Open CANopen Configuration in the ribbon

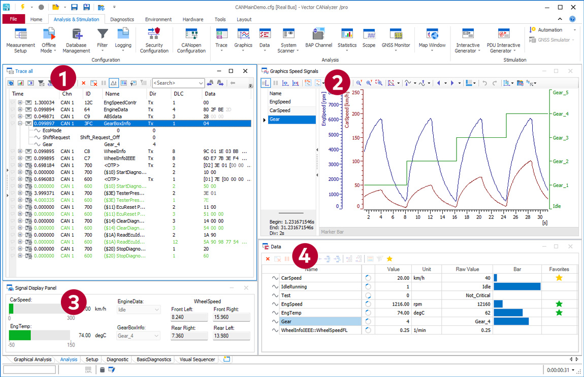coord(191,41)
